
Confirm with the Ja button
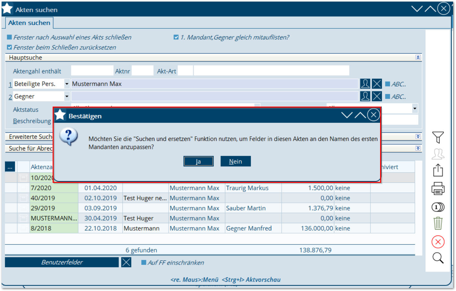(199, 161)
